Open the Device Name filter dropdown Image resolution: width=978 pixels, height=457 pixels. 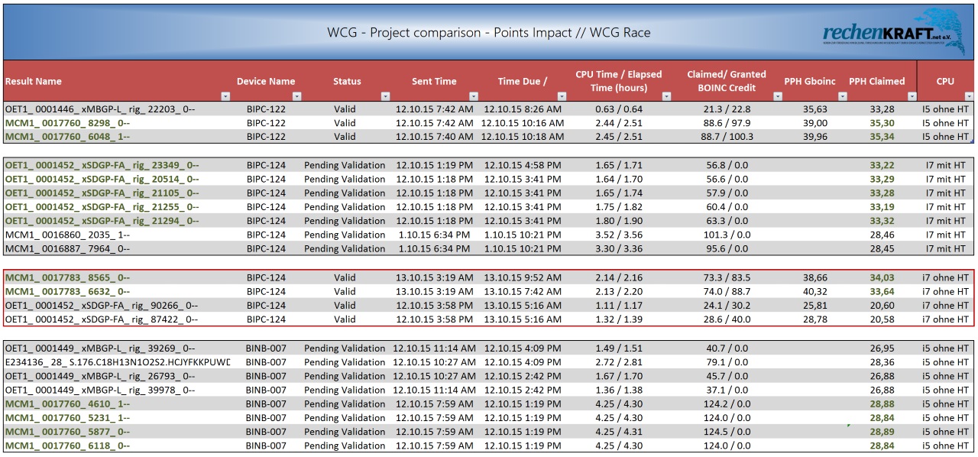click(296, 96)
